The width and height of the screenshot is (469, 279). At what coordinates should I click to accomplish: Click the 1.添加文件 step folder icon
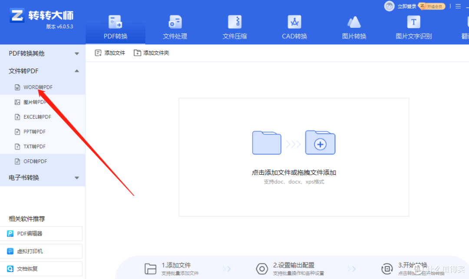pyautogui.click(x=150, y=269)
